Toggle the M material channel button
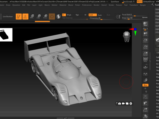Image resolution: width=159 pixels, height=119 pixels. tap(85, 15)
